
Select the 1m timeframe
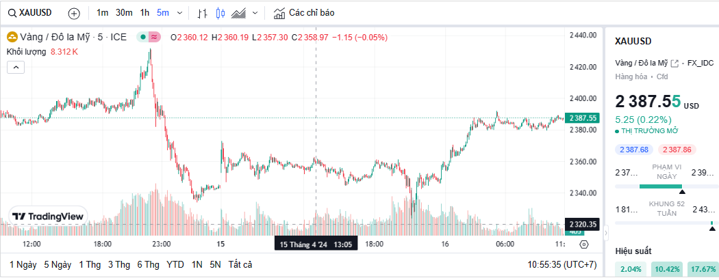point(102,13)
